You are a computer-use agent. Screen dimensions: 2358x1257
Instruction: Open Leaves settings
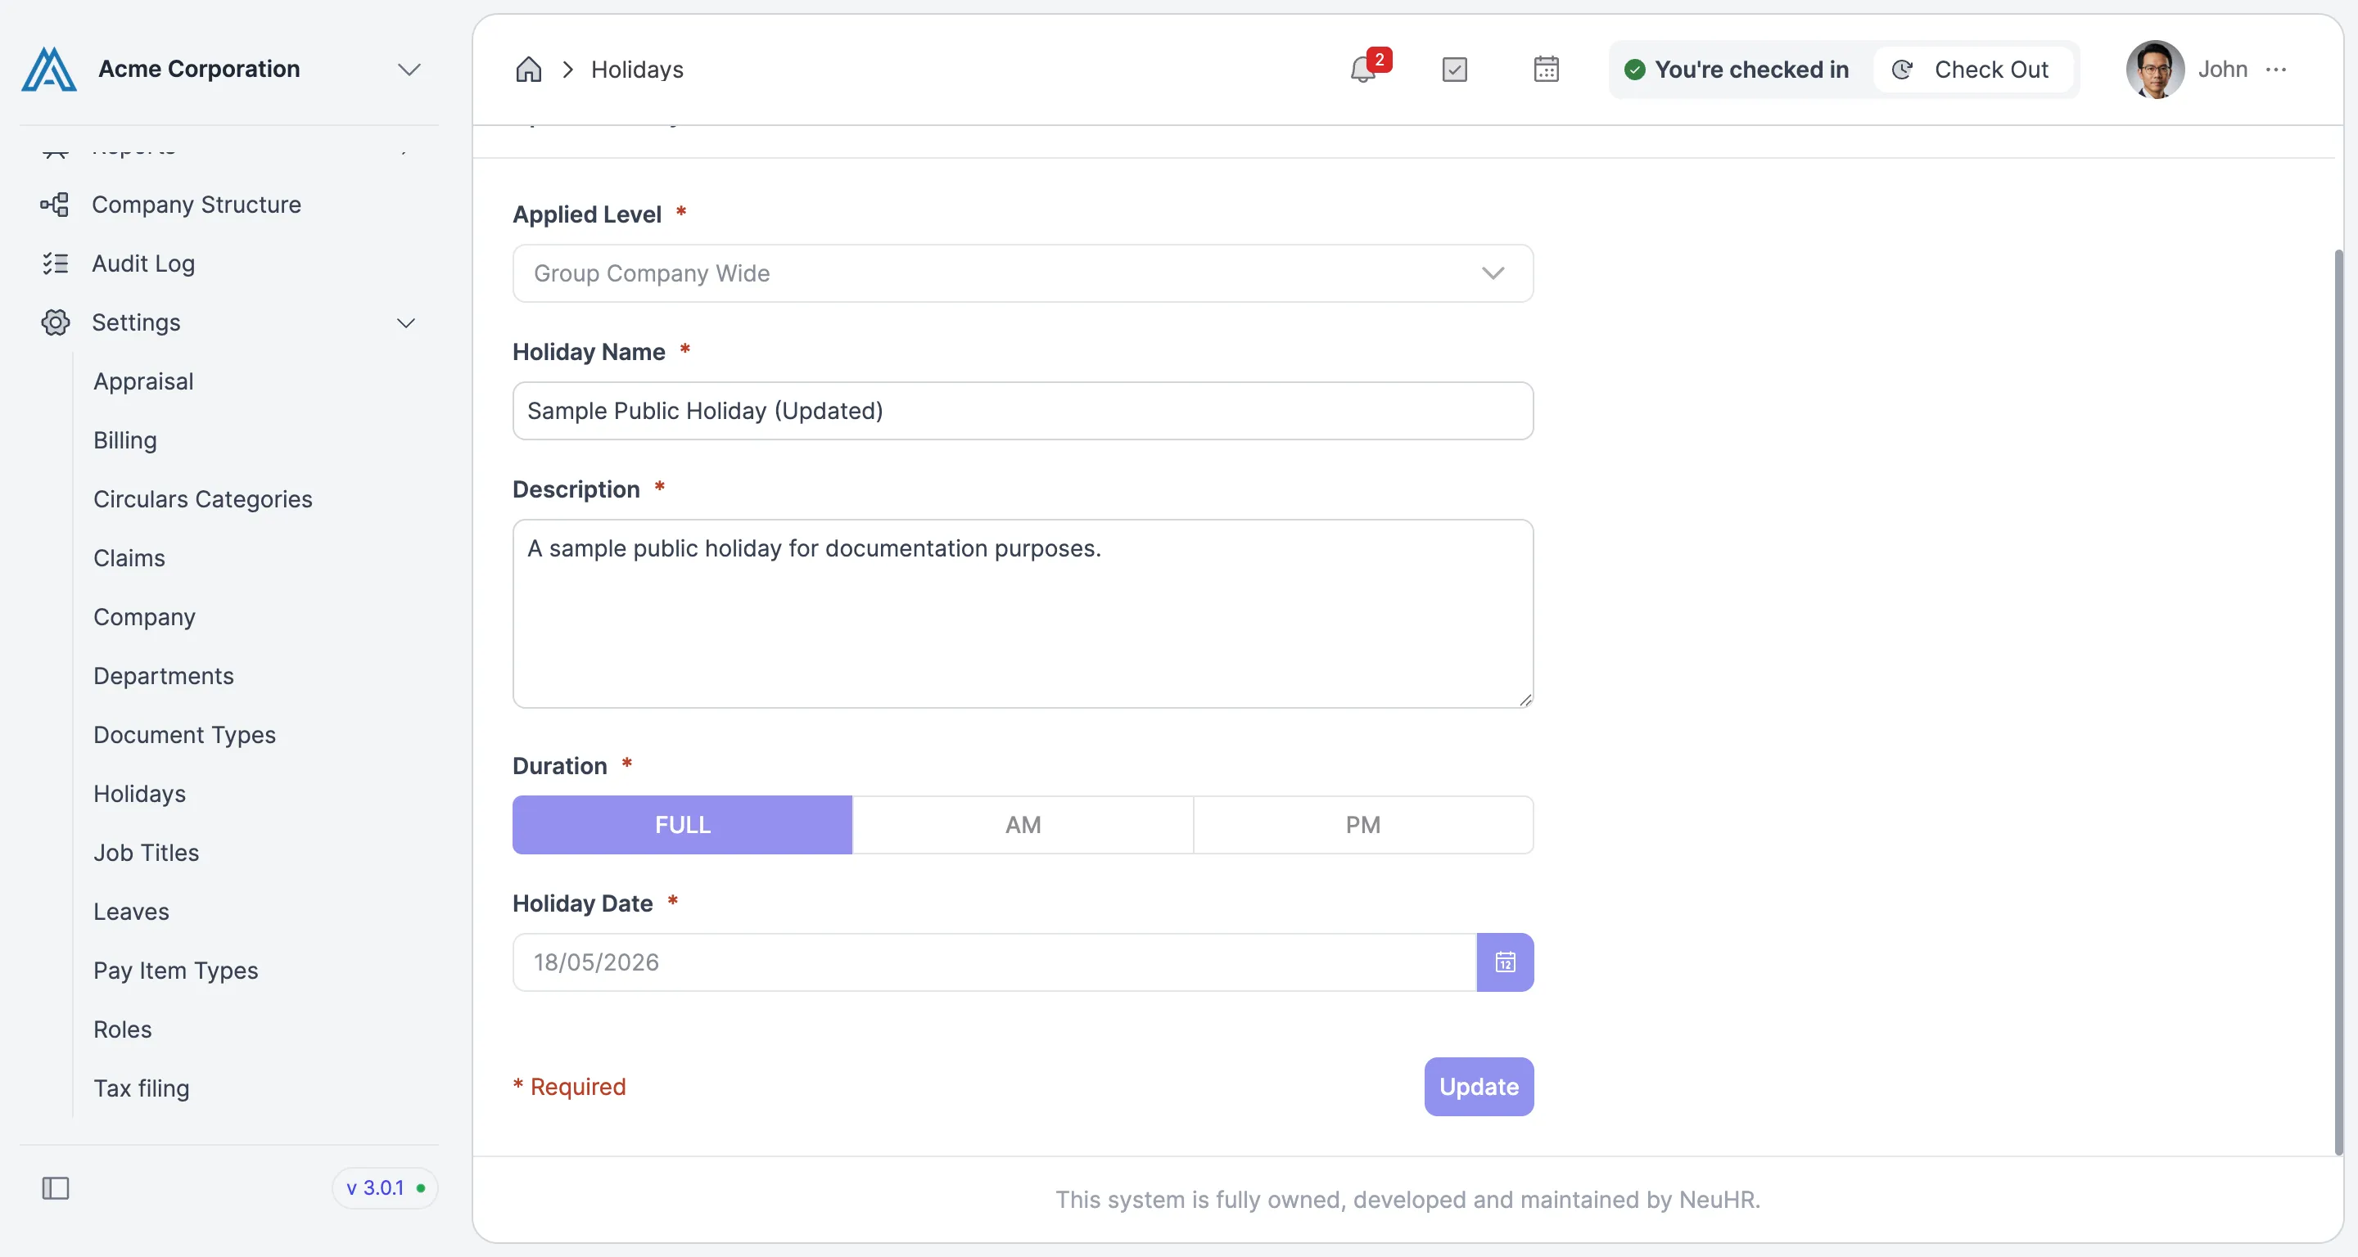tap(131, 912)
